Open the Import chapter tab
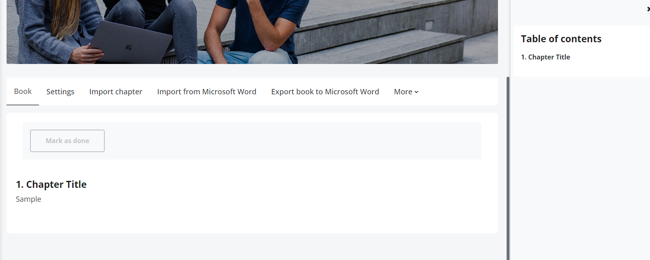Image resolution: width=650 pixels, height=260 pixels. [116, 92]
